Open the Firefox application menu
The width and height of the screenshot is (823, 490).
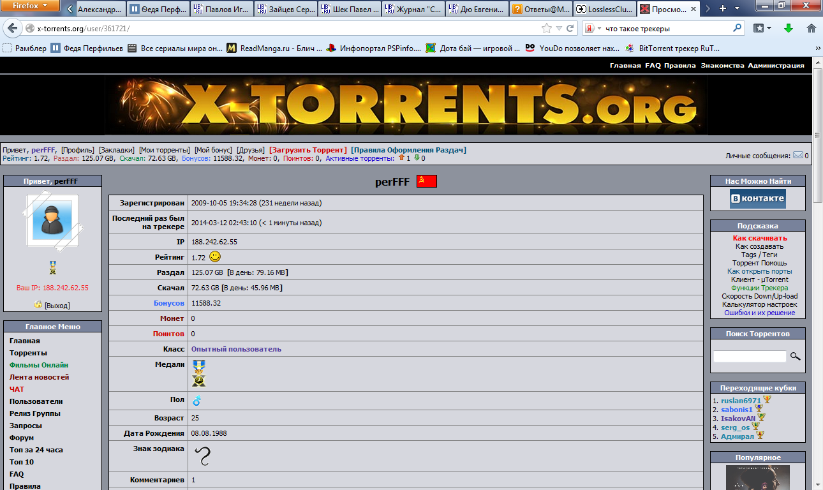tap(30, 6)
